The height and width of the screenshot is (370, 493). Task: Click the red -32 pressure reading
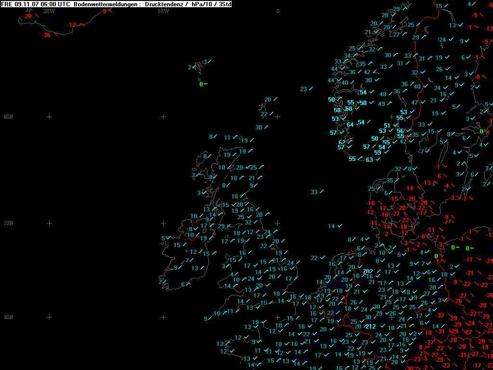(440, 316)
